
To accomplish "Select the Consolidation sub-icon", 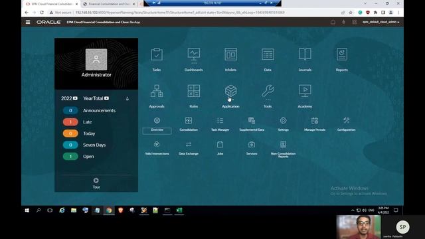I will click(189, 121).
